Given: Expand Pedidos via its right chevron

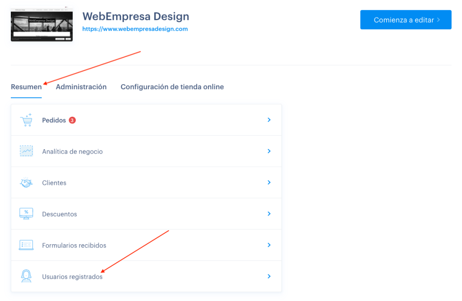Looking at the screenshot, I should tap(269, 120).
